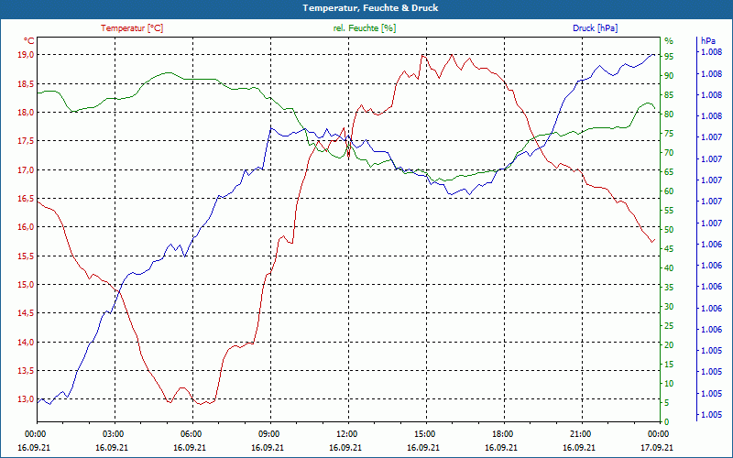Click the 13,5 temperature axis value
Viewport: 733px width, 458px height.
tap(27, 371)
